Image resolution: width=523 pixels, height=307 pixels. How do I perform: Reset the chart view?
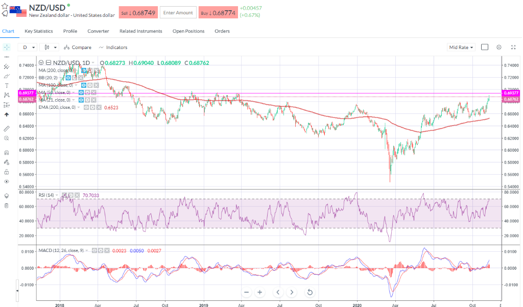tap(310, 292)
